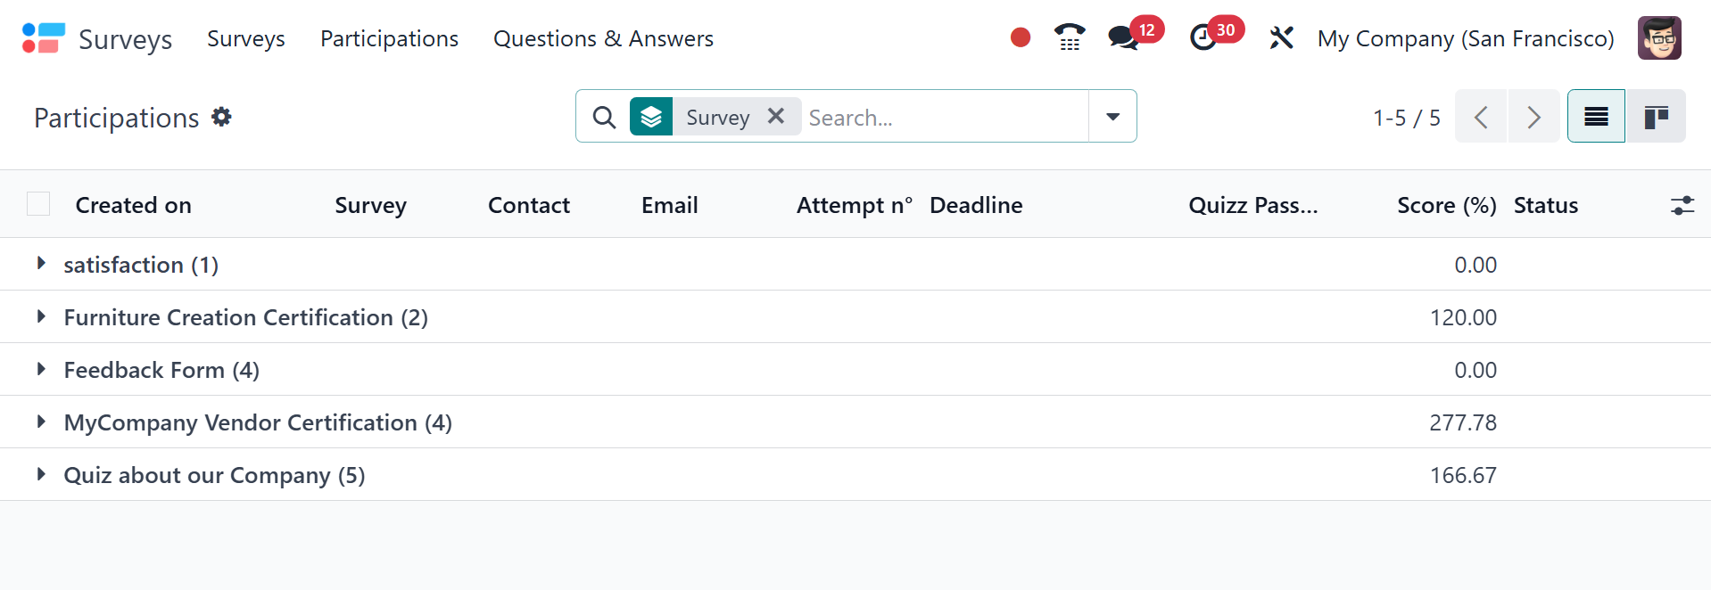Remove the Survey group-by facet

[x=776, y=116]
